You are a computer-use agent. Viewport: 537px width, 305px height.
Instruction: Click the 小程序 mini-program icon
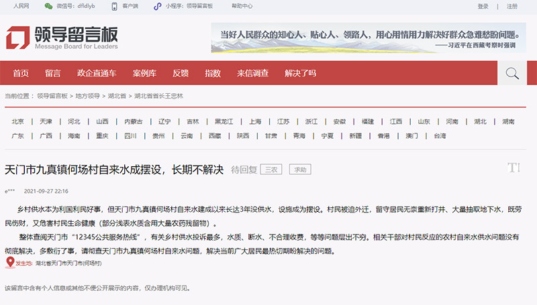click(x=157, y=6)
